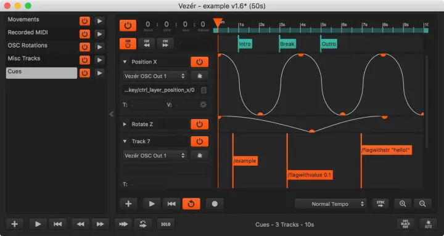Viewport: 444px width, 236px height.
Task: Click learn icon beside Position X output
Action: (200, 76)
